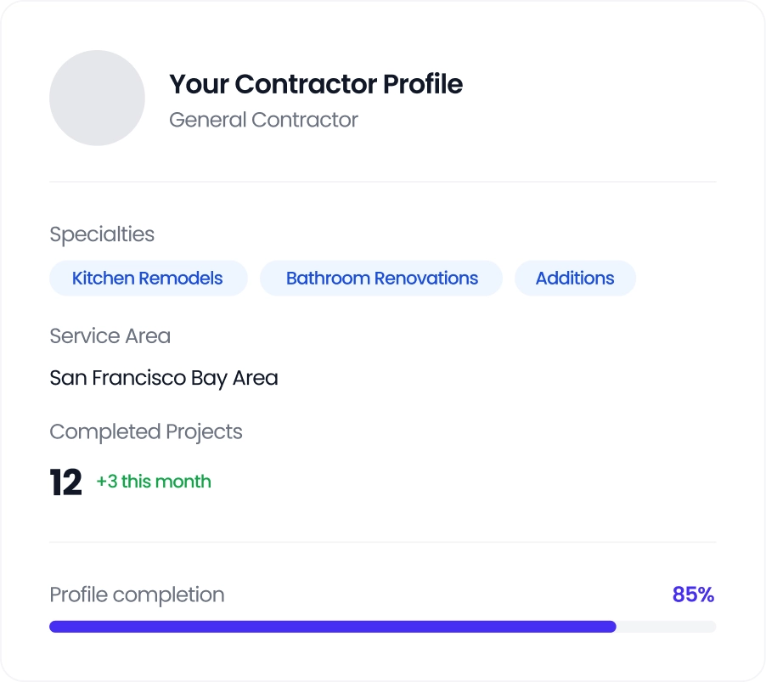Select the San Francisco Bay Area text

click(x=164, y=377)
